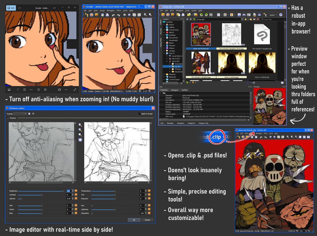Select the jason and friends.clip thumbnail
Image resolution: width=317 pixels, height=236 pixels.
coord(201,34)
